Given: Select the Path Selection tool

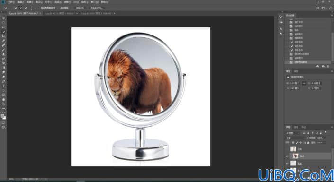Looking at the screenshot, I should coord(3,90).
